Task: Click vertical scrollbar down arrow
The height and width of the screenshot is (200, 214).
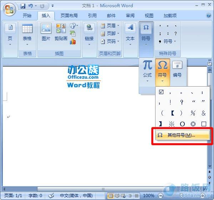Action: point(210,166)
